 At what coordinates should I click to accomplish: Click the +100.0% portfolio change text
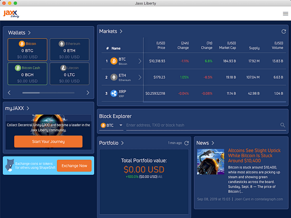[132, 177]
